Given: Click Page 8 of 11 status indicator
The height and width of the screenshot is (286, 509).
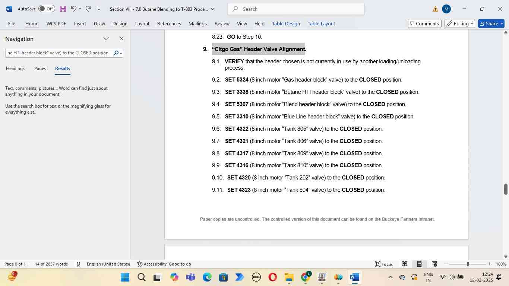Looking at the screenshot, I should (x=16, y=264).
